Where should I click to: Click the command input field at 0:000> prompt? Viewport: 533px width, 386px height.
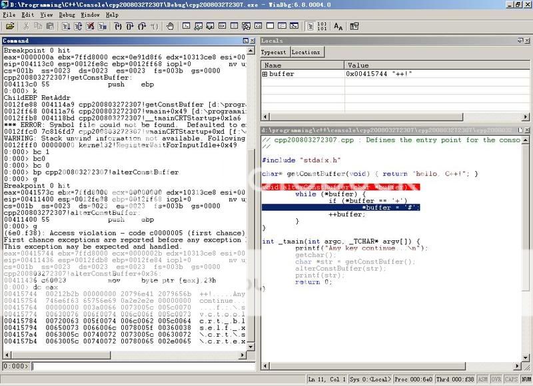pyautogui.click(x=143, y=366)
